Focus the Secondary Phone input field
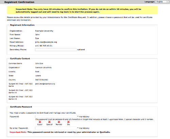 point(56,49)
